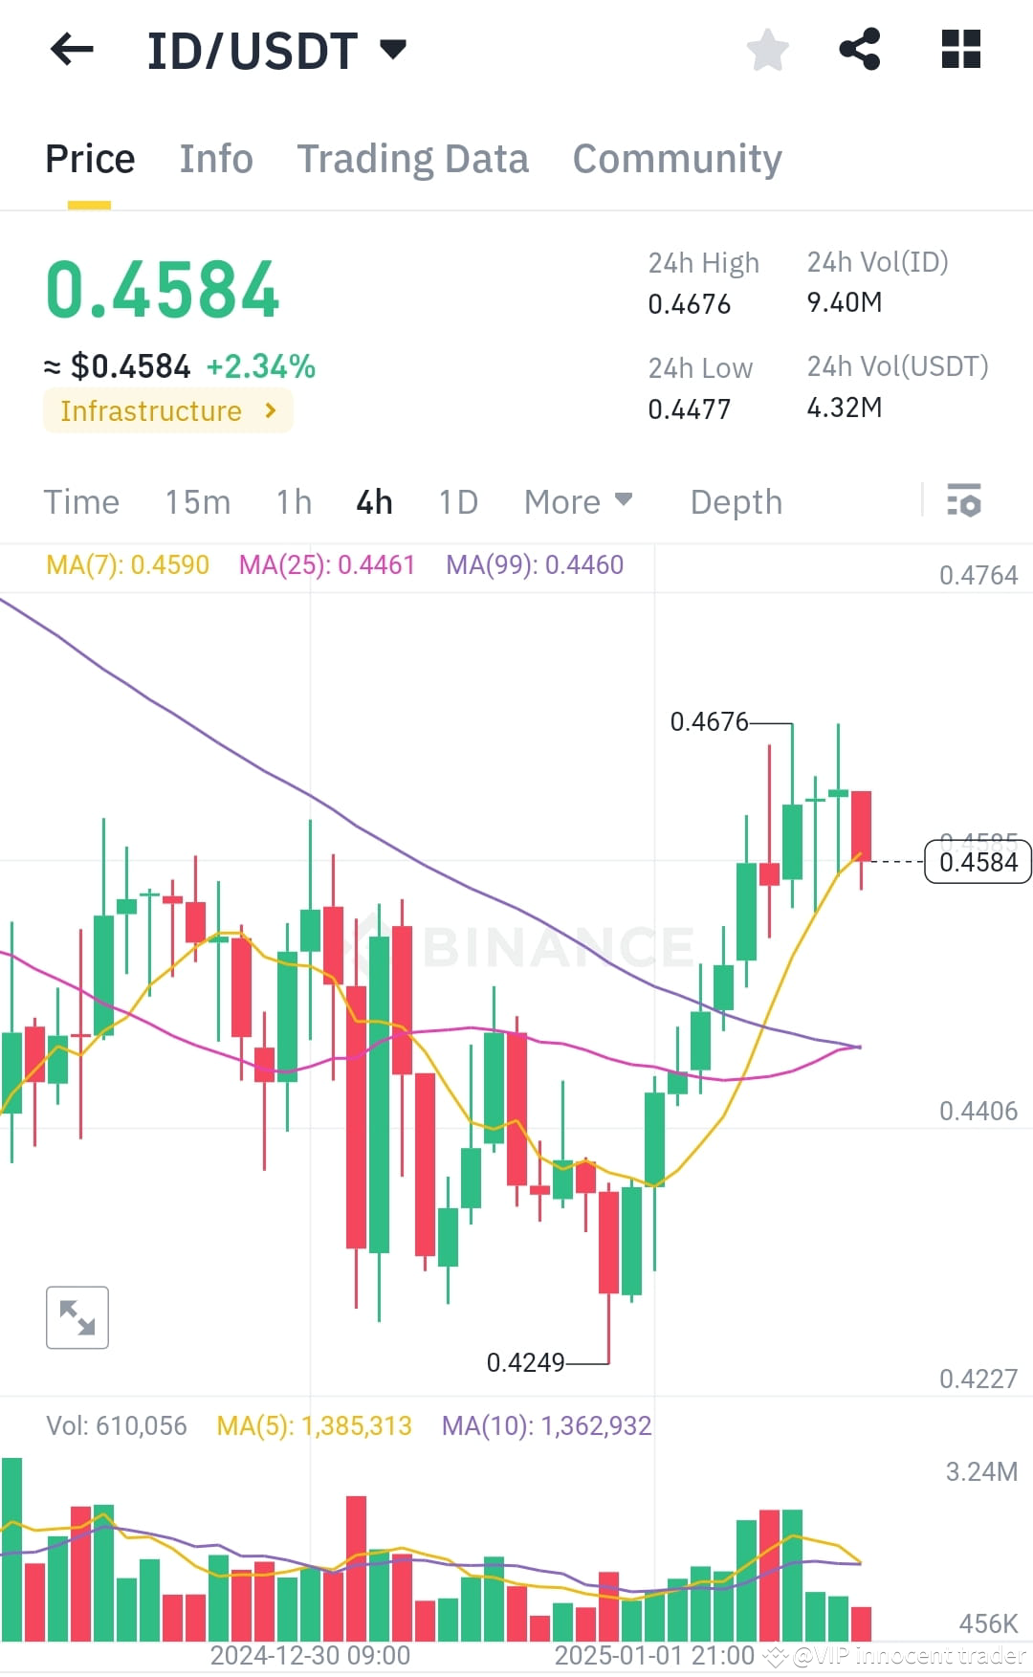The height and width of the screenshot is (1677, 1033).
Task: Open the apps grid icon top right
Action: pyautogui.click(x=958, y=49)
